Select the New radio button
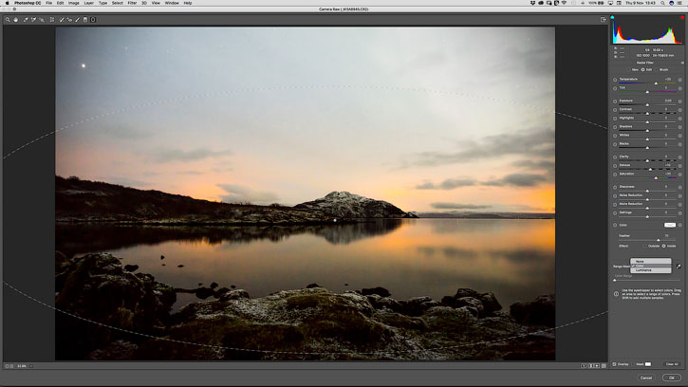Viewport: 688px width, 387px height. point(629,70)
